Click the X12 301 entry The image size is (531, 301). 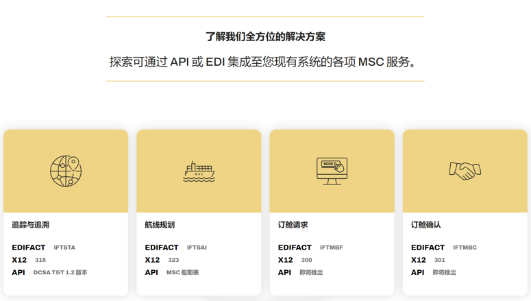click(439, 261)
